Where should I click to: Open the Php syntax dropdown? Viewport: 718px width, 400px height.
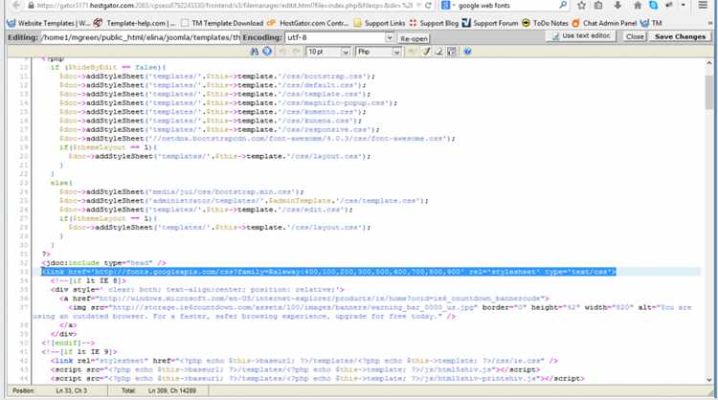click(x=379, y=52)
